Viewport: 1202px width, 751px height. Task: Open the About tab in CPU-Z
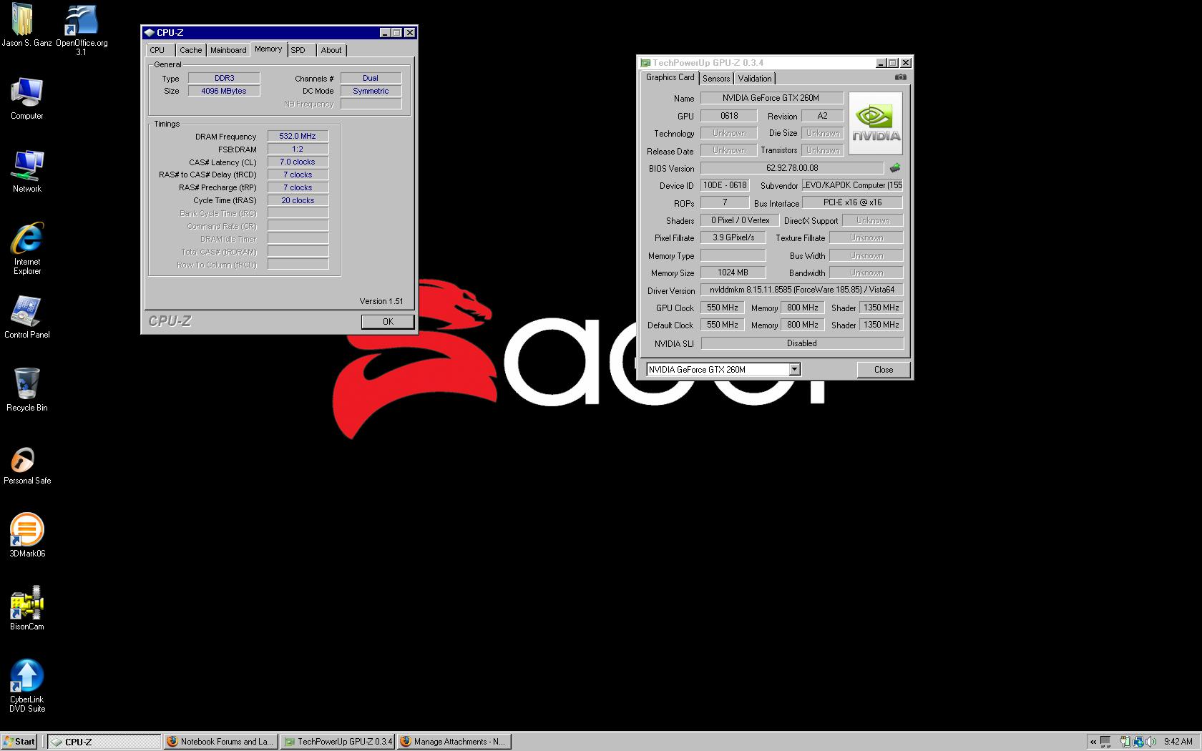point(331,50)
